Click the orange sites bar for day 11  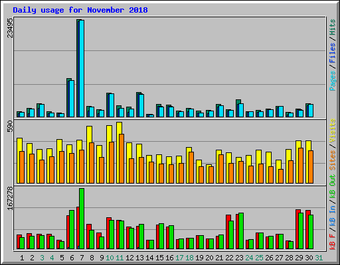pos(122,158)
